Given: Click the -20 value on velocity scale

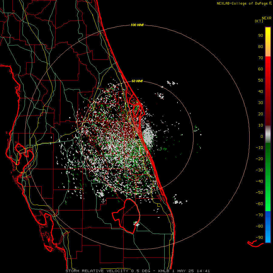Looking at the screenshot, I should [x=259, y=159].
